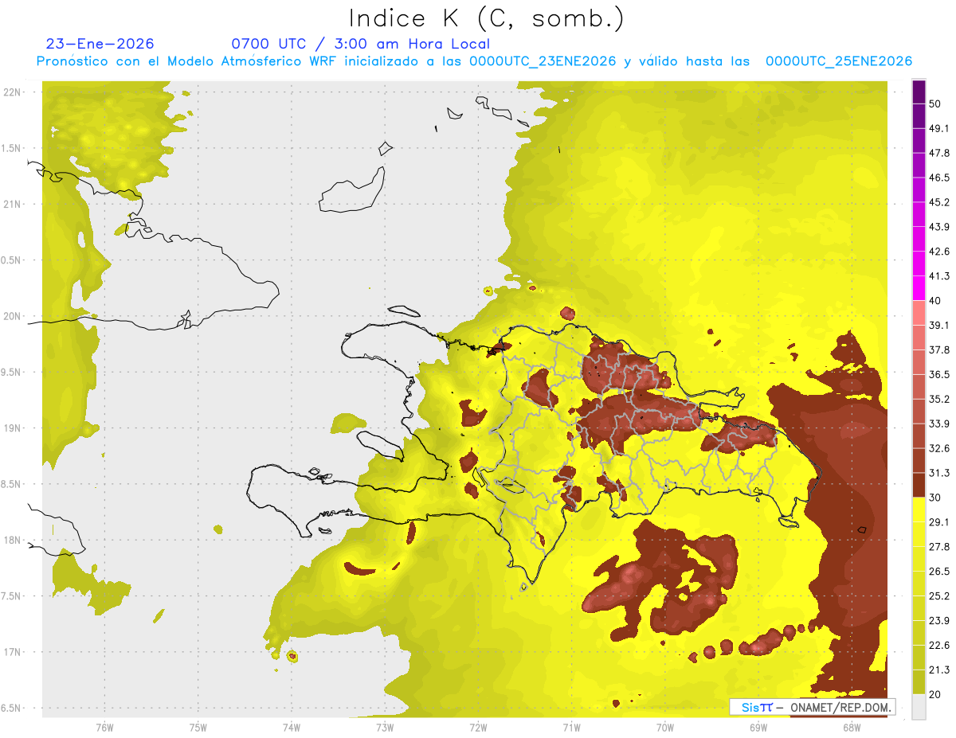The width and height of the screenshot is (956, 738).
Task: Click the longitude axis label '72W'
Action: click(x=478, y=728)
